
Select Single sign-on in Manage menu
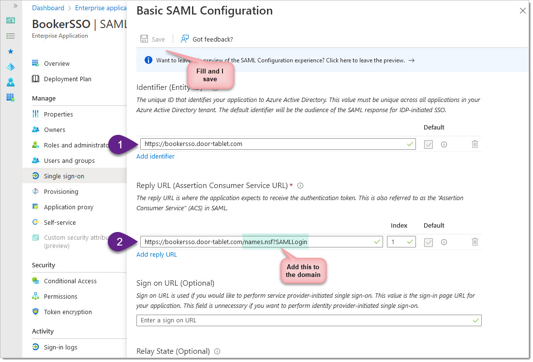(x=64, y=176)
